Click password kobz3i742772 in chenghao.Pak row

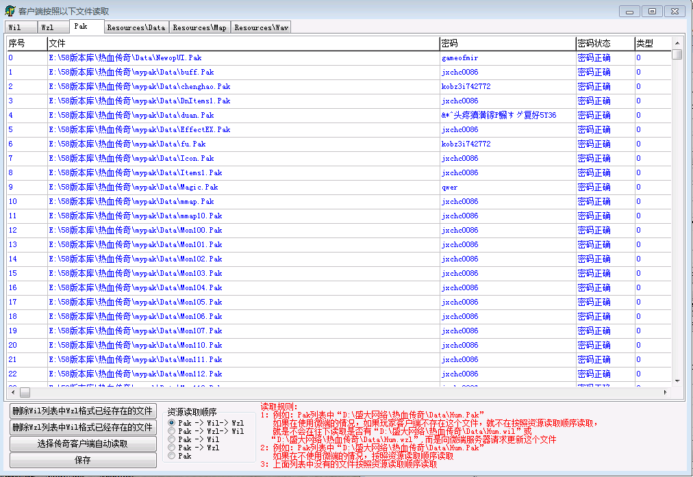pyautogui.click(x=466, y=86)
